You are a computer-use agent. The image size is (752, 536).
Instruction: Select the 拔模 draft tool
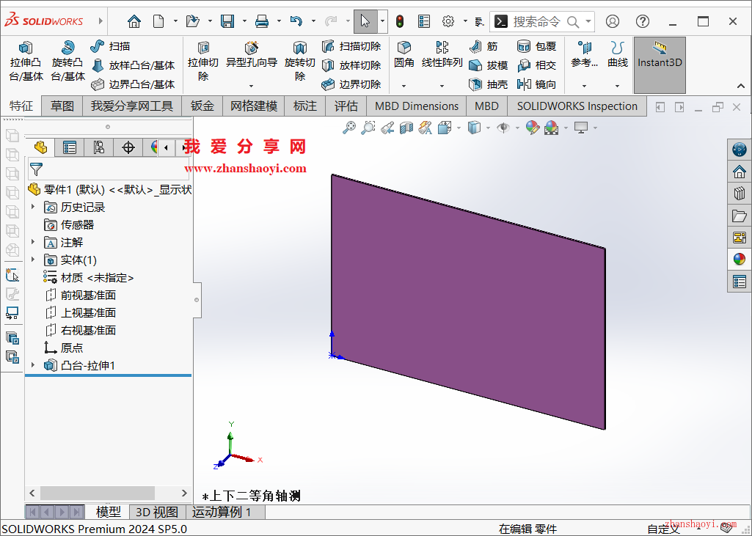tap(488, 65)
